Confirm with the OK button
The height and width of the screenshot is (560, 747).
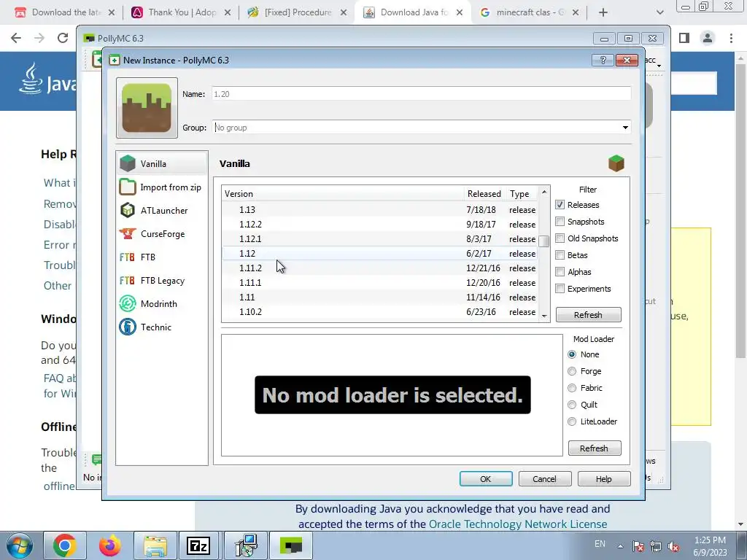[x=486, y=479]
